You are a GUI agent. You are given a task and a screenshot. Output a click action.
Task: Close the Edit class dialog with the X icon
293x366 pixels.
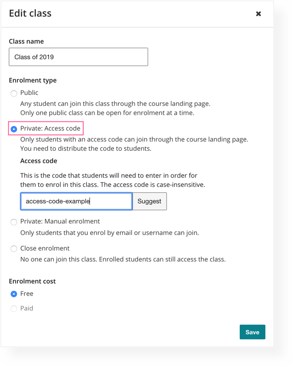point(258,14)
